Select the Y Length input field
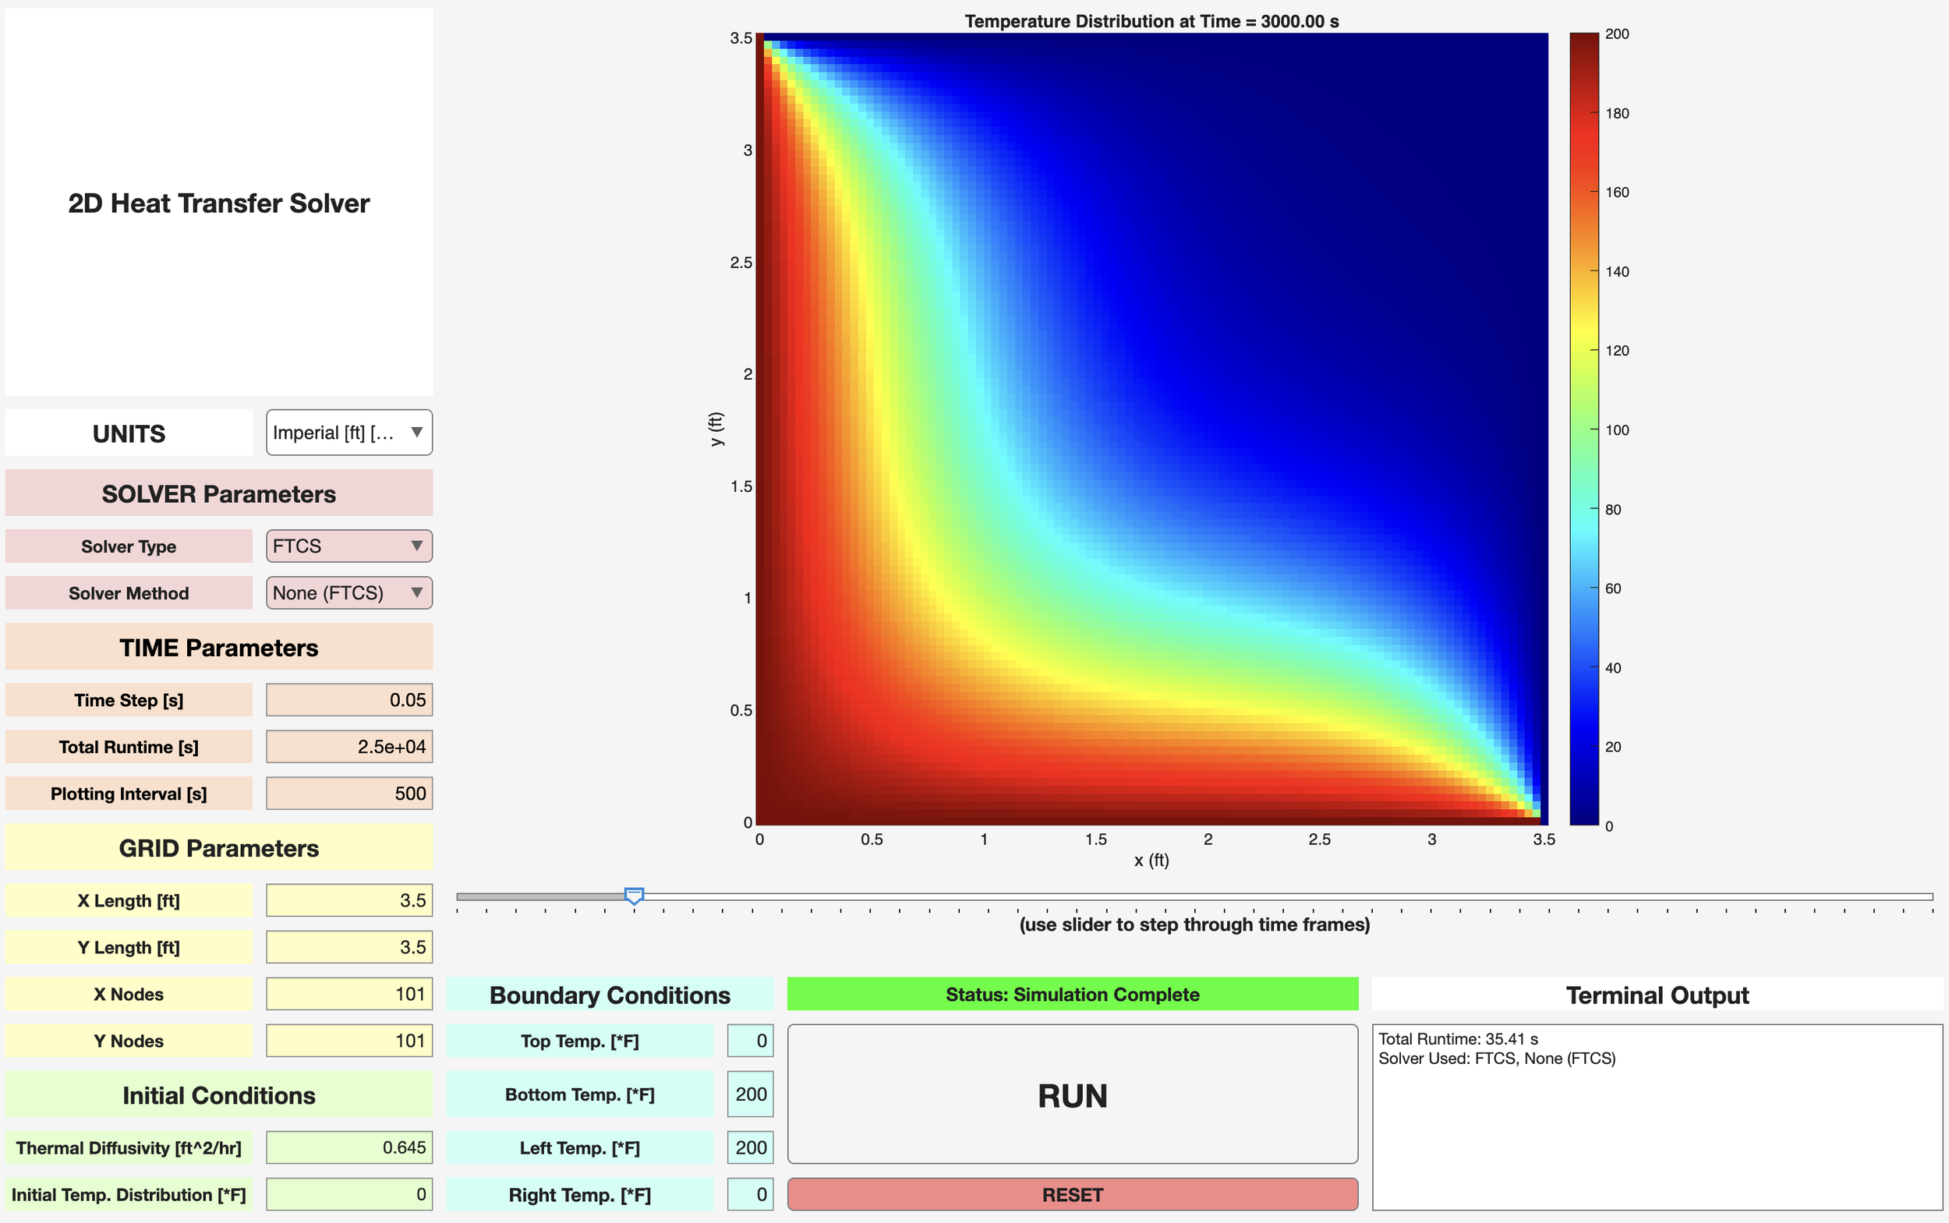 348,947
